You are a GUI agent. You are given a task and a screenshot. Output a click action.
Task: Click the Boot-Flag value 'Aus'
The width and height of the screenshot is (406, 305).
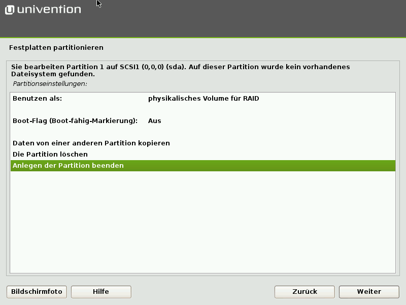[x=155, y=121]
